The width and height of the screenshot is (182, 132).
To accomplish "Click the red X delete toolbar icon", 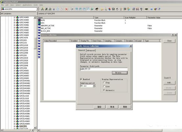I will (x=66, y=9).
